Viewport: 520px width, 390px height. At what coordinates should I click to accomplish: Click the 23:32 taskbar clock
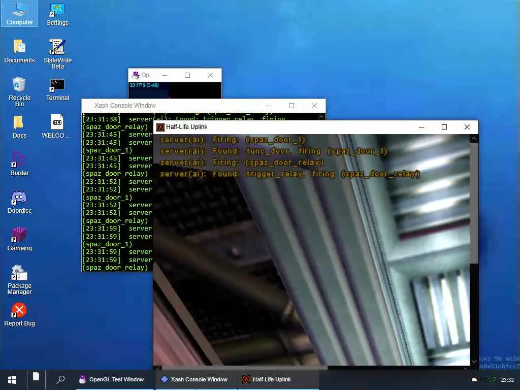tap(507, 380)
